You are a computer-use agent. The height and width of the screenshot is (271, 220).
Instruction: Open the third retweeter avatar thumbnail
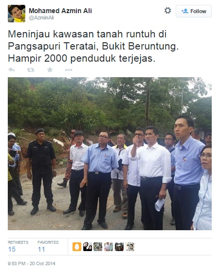coord(98,247)
